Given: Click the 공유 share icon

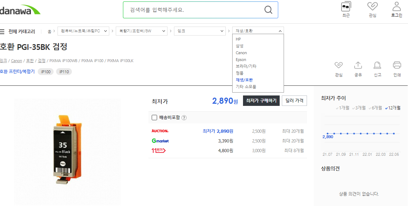Looking at the screenshot, I should pos(358,65).
